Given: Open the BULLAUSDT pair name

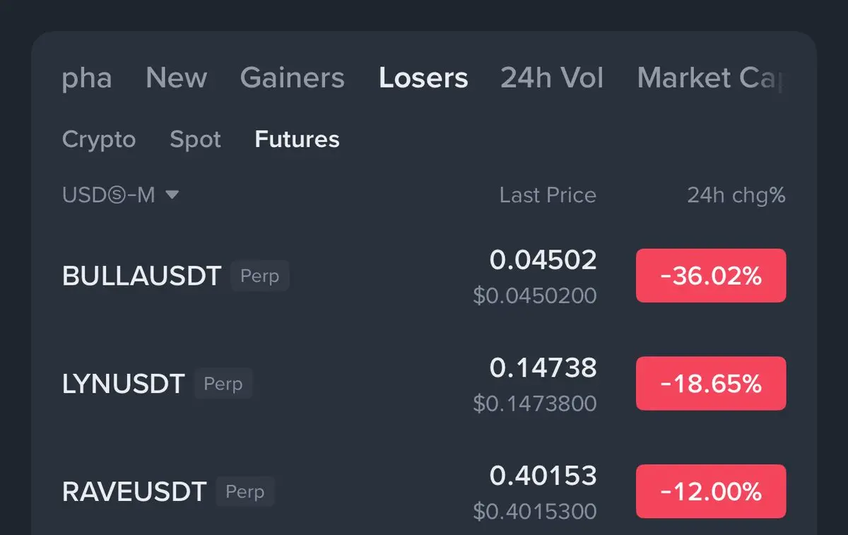Looking at the screenshot, I should [x=141, y=276].
